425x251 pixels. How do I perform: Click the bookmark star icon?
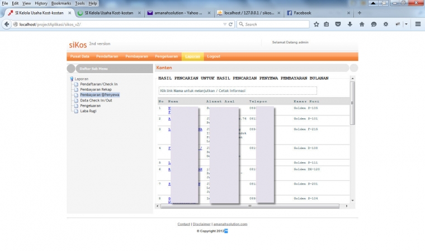tap(317, 24)
